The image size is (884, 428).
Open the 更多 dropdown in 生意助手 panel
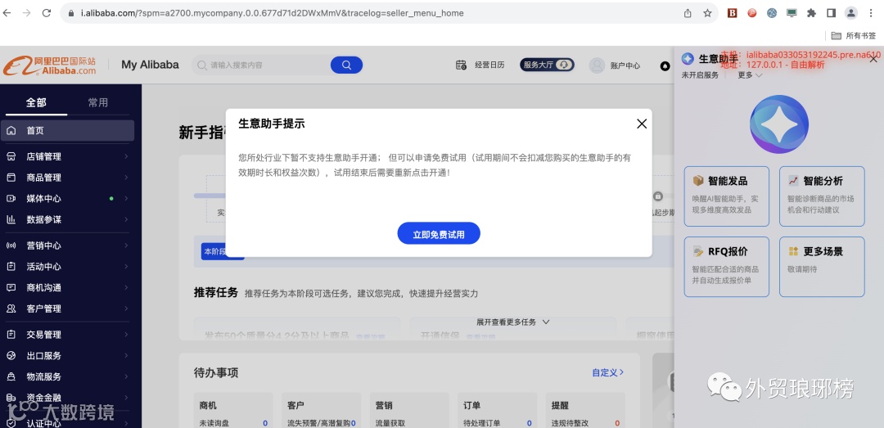[750, 75]
